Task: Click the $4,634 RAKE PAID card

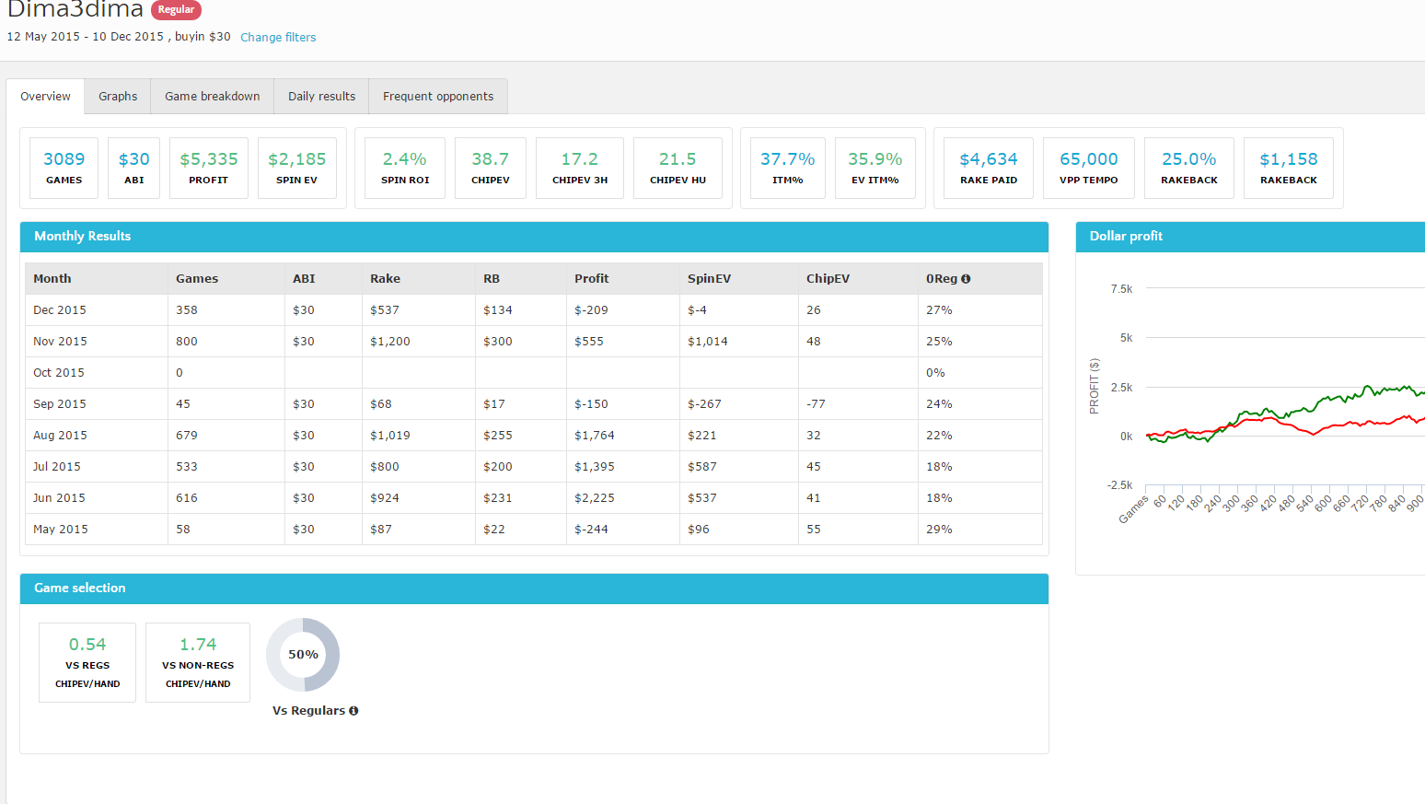Action: 989,168
